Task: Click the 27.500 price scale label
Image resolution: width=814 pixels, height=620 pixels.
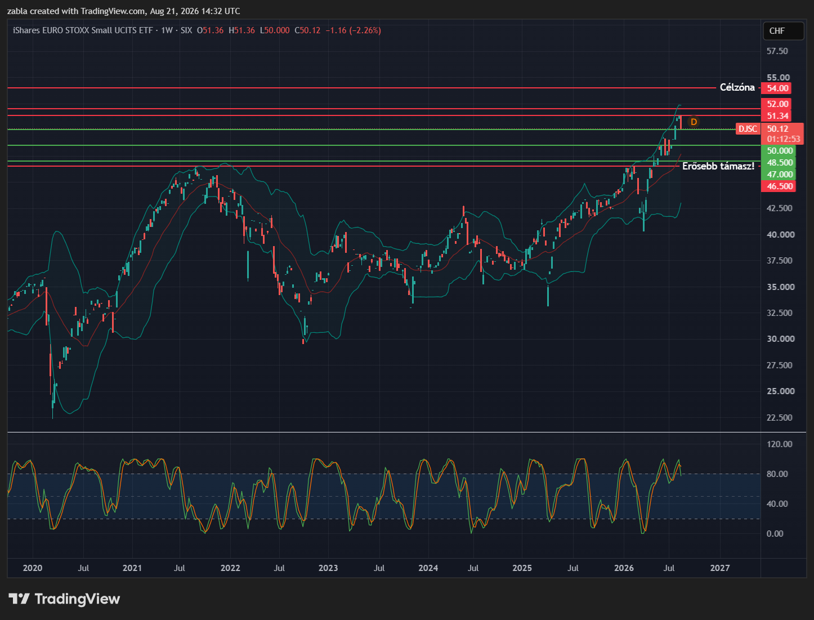Action: click(x=780, y=365)
